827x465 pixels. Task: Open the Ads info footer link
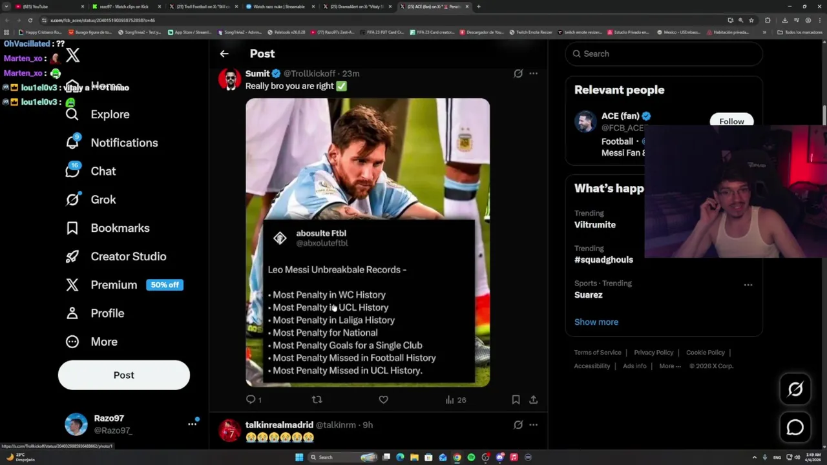[634, 366]
